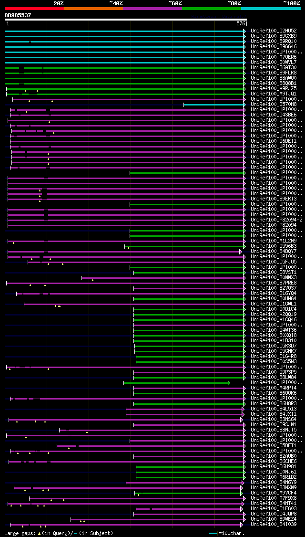Select the UniRef100_Q6CHE6 label

[x=274, y=461]
